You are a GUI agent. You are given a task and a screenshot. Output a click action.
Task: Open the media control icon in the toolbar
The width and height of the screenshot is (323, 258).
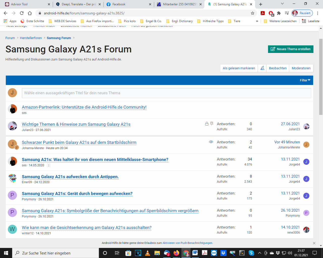(x=287, y=13)
